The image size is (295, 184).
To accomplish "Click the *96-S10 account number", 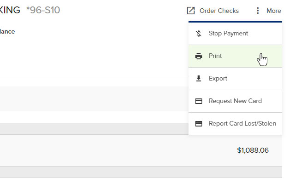I will [43, 10].
